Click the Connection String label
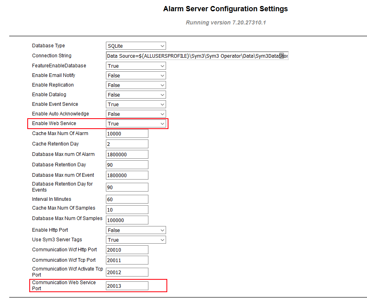Viewport: 367px width, 307px height. (x=52, y=56)
